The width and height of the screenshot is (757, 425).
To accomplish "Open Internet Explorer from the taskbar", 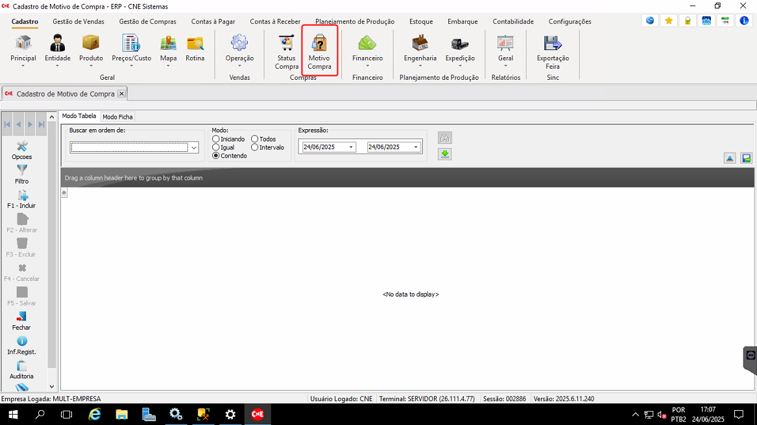I will point(95,414).
